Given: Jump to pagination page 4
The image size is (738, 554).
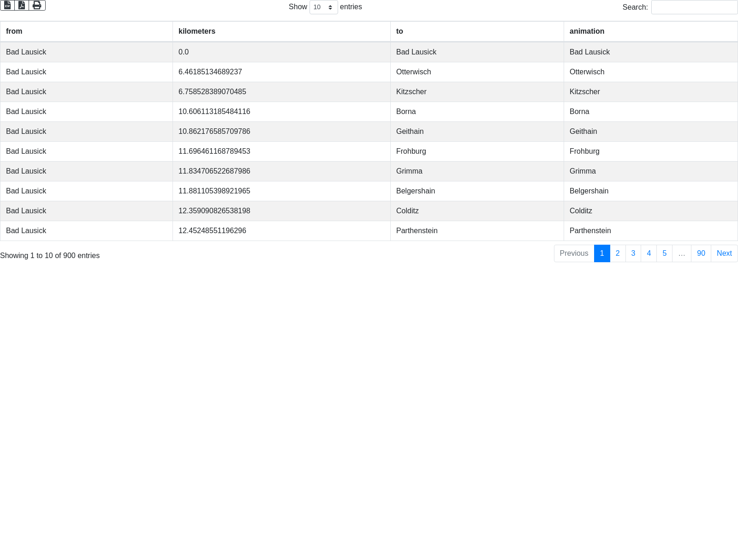Looking at the screenshot, I should [x=649, y=253].
